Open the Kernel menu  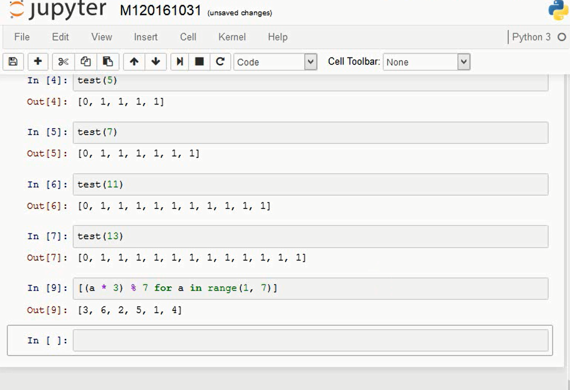[232, 37]
